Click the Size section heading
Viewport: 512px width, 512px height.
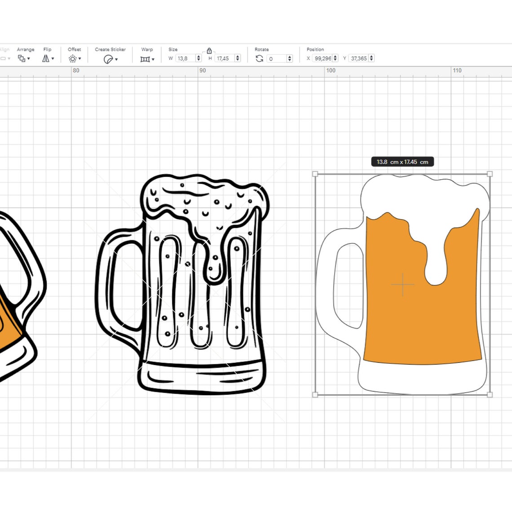(x=173, y=49)
